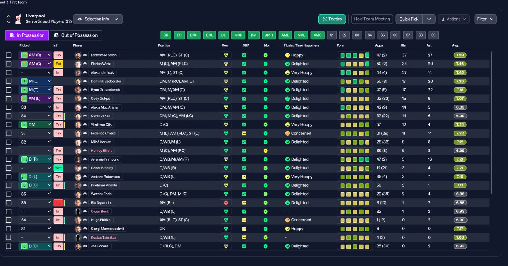Open the Tactics screen
This screenshot has width=508, height=266.
[x=332, y=19]
